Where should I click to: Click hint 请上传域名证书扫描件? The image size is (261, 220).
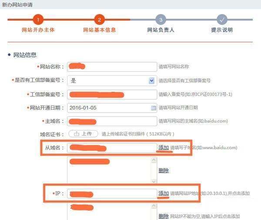coord(138,134)
